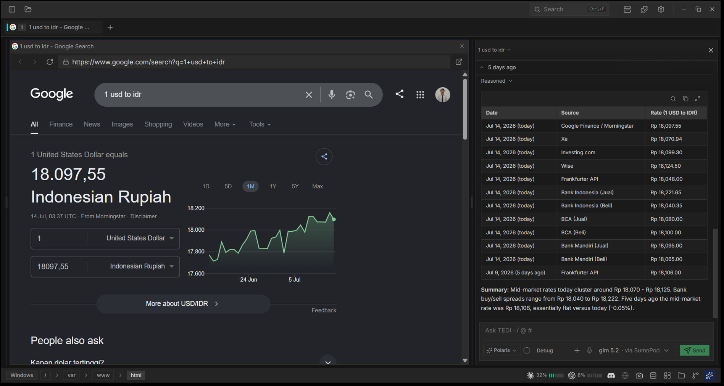
Task: Open the Google account avatar
Action: (x=443, y=94)
